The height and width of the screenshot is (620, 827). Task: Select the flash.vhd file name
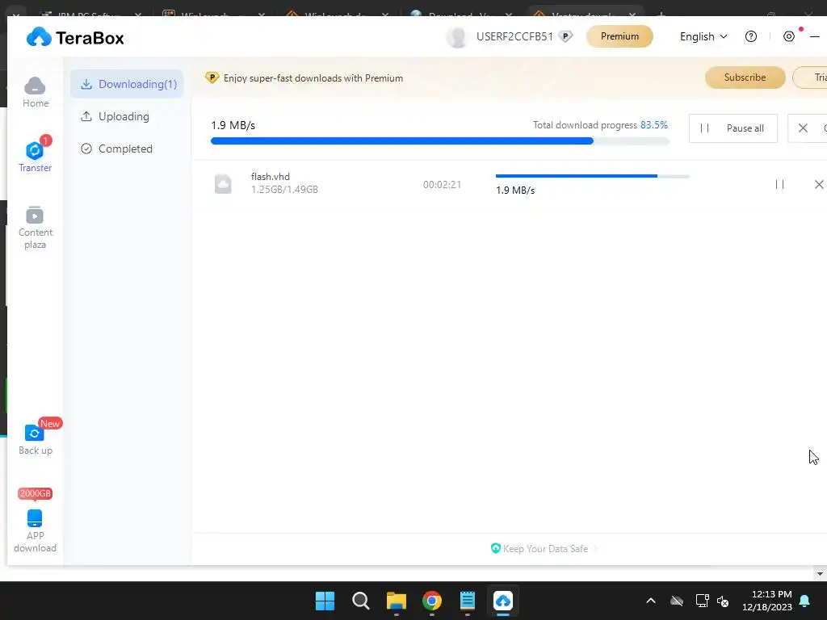[270, 177]
